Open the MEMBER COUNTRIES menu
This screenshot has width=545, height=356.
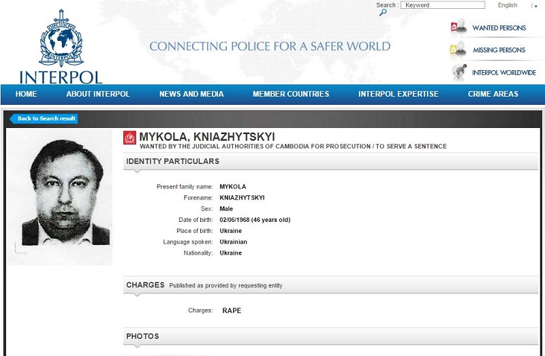coord(291,94)
